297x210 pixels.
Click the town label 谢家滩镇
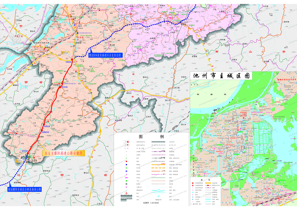click(17, 183)
